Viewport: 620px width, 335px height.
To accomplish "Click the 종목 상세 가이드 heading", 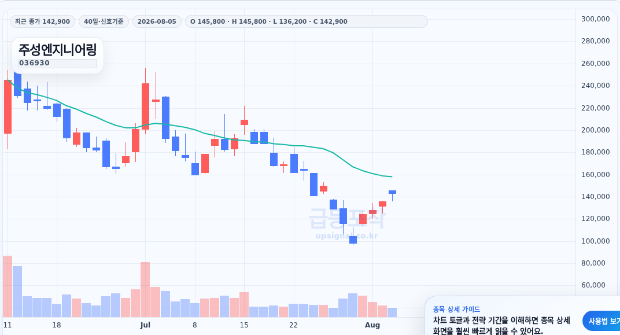I will pos(456,310).
